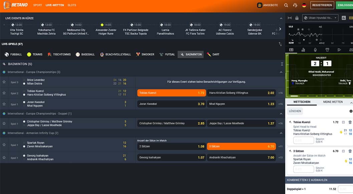This screenshot has height=194, width=353.
Task: Open the German flag language selector
Action: coord(304,5)
